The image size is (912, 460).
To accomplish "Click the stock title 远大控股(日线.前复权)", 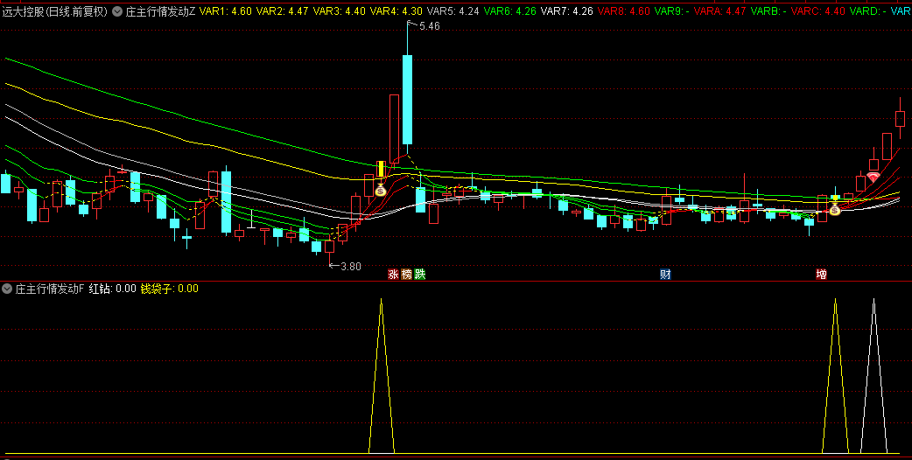I will coord(54,11).
